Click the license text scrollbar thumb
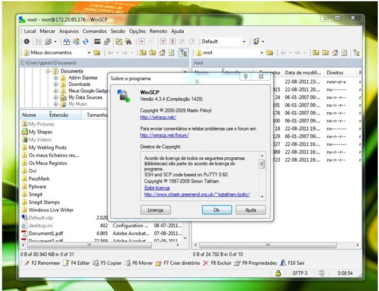The image size is (379, 291). pyautogui.click(x=262, y=164)
